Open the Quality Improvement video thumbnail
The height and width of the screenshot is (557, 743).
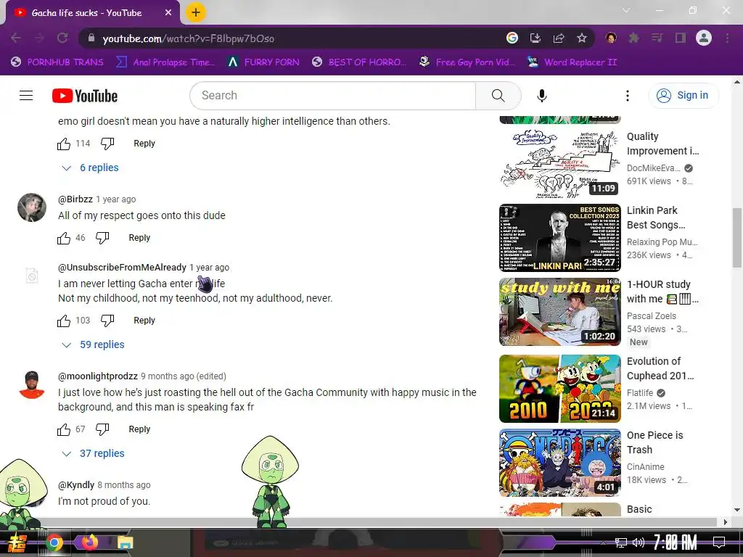click(x=559, y=164)
